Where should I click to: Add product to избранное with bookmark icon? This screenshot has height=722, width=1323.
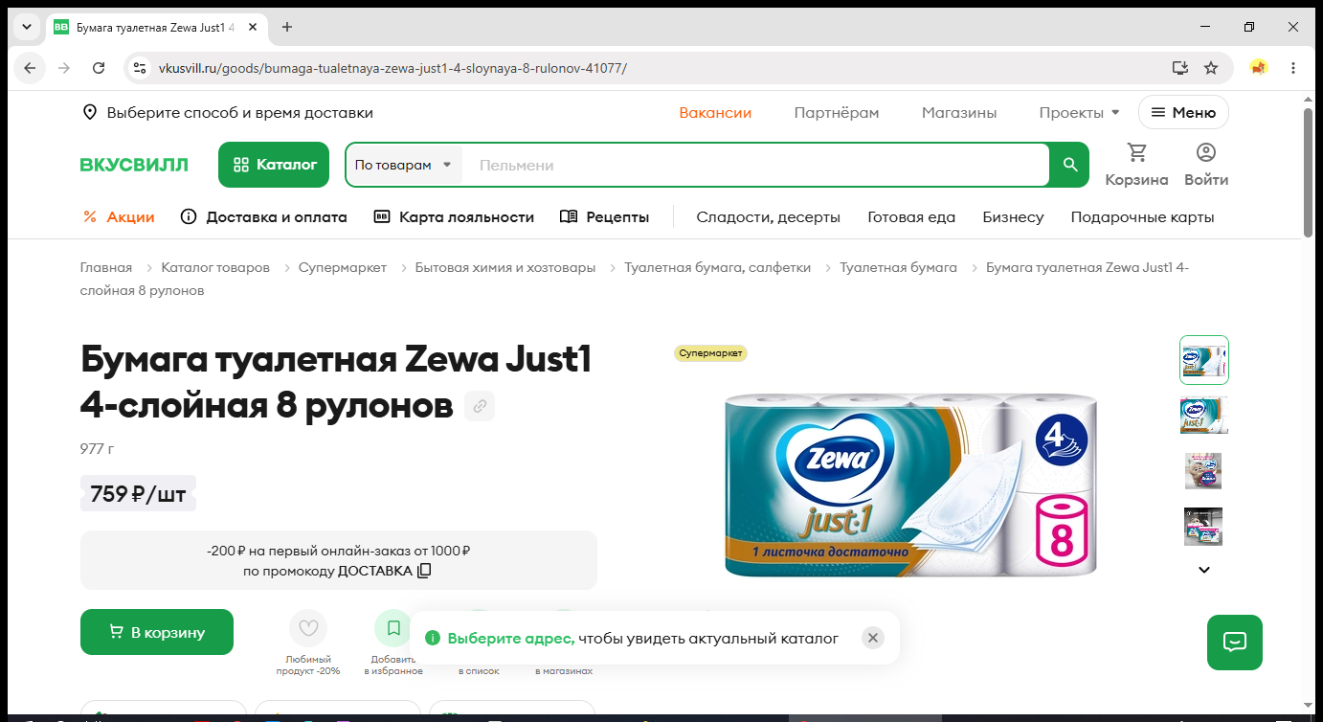click(x=393, y=628)
